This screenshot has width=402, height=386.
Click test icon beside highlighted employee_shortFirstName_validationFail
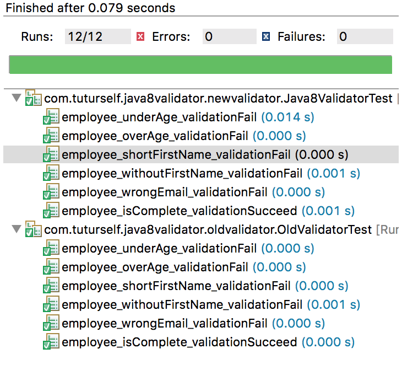(51, 155)
